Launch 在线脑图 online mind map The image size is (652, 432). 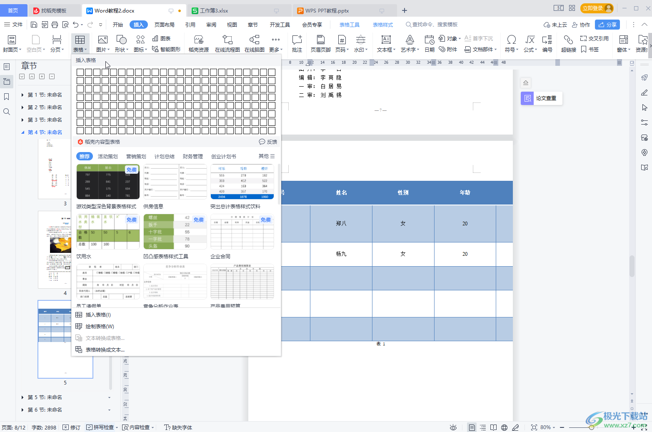tap(255, 43)
